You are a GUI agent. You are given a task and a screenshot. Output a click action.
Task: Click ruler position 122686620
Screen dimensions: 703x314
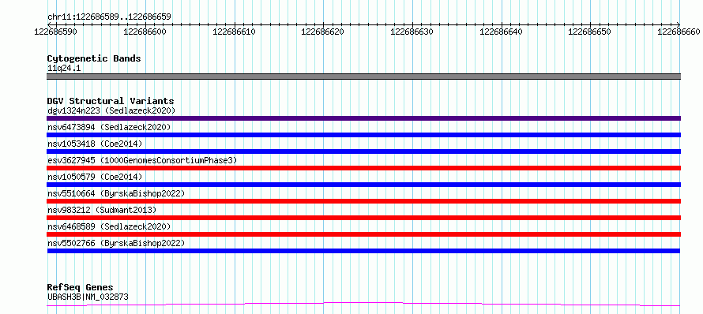[x=322, y=32]
